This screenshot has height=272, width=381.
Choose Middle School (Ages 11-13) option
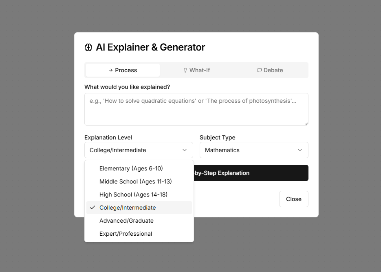[x=135, y=181]
